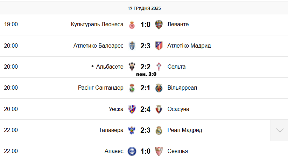Image resolution: width=288 pixels, height=160 pixels.
Task: Select the Осасуна team name
Action: pos(178,109)
